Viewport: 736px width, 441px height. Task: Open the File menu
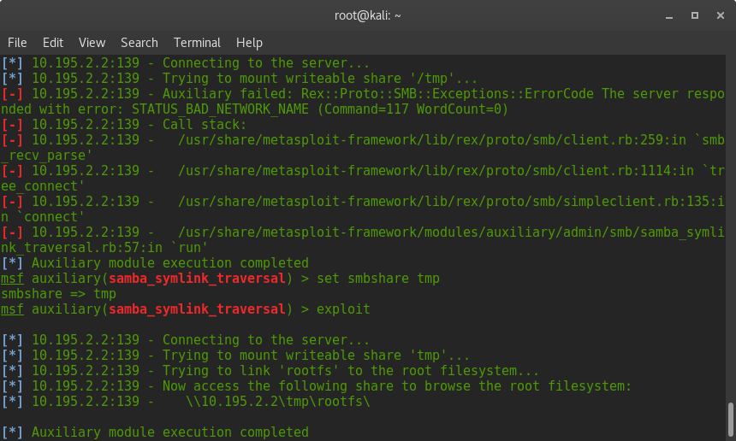[x=17, y=43]
